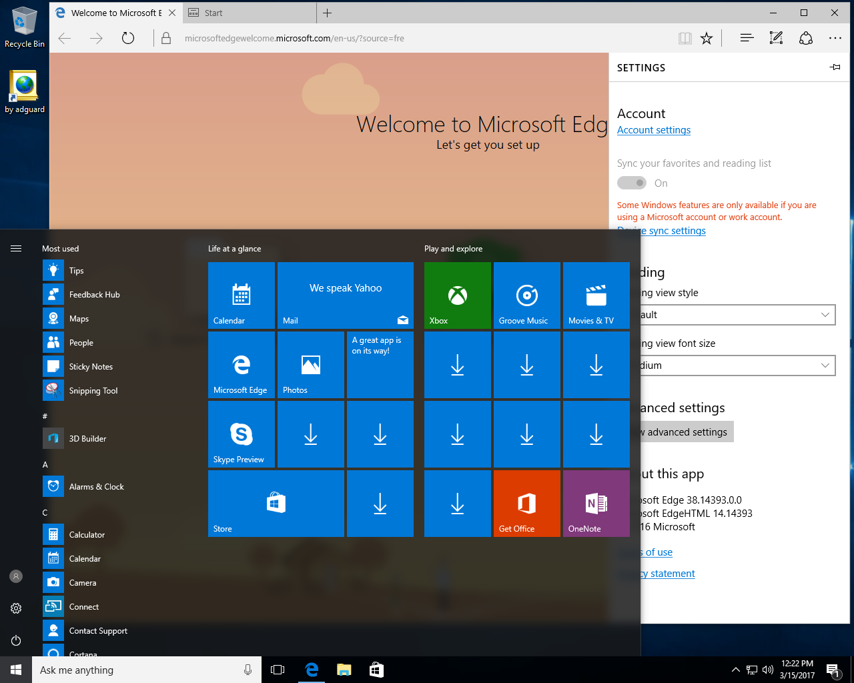This screenshot has width=854, height=683.
Task: Click the 'A great app is on its way' tile
Action: [x=380, y=365]
